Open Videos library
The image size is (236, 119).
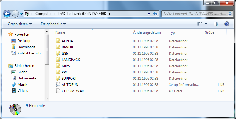coord(23,91)
